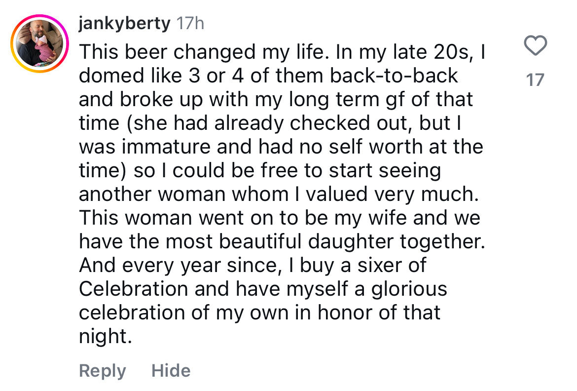Viewport: 577px width, 391px height.
Task: Click the word "night." ending the comment
Action: pos(105,337)
